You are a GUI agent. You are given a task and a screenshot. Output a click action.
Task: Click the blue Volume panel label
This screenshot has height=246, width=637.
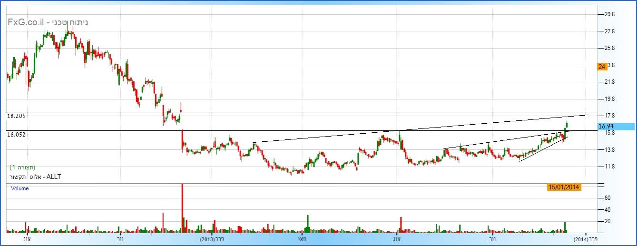(20, 188)
